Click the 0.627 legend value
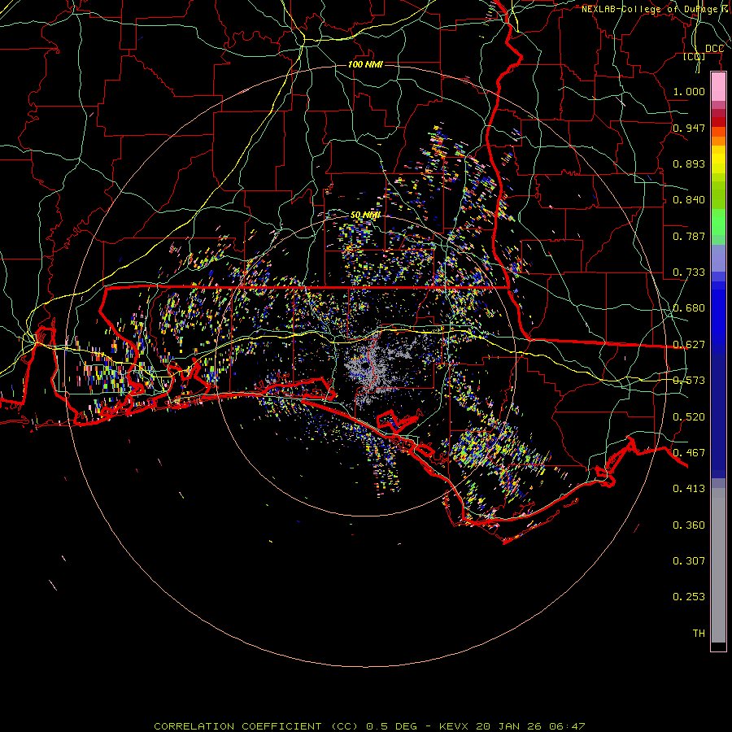Image resolution: width=732 pixels, height=732 pixels. point(689,345)
